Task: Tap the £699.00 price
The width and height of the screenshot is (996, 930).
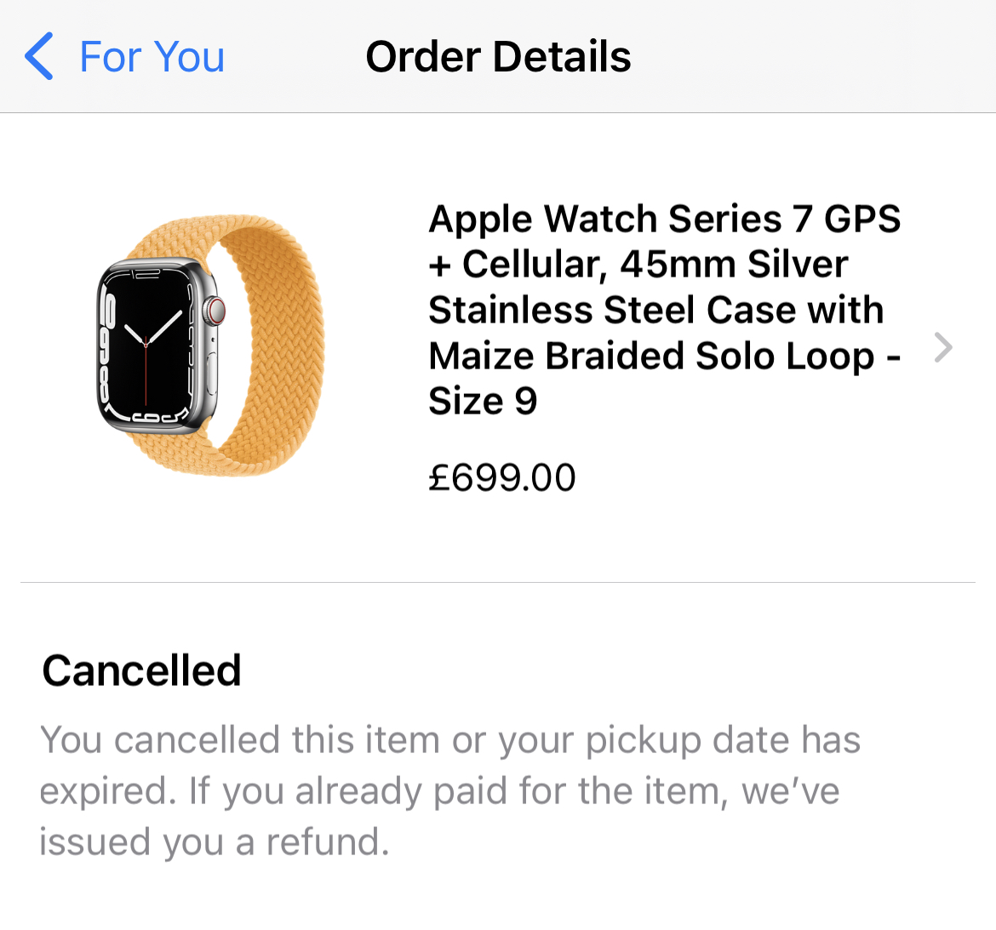Action: coord(501,477)
